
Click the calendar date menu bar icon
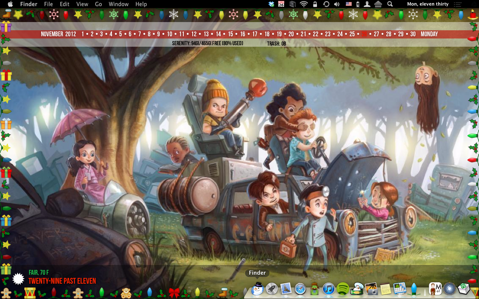(281, 4)
